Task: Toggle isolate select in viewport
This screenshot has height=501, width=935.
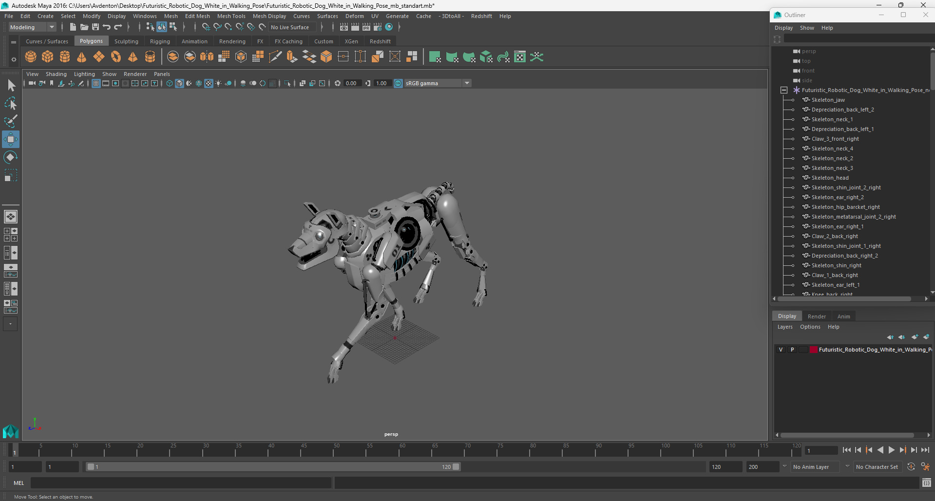Action: pos(287,83)
